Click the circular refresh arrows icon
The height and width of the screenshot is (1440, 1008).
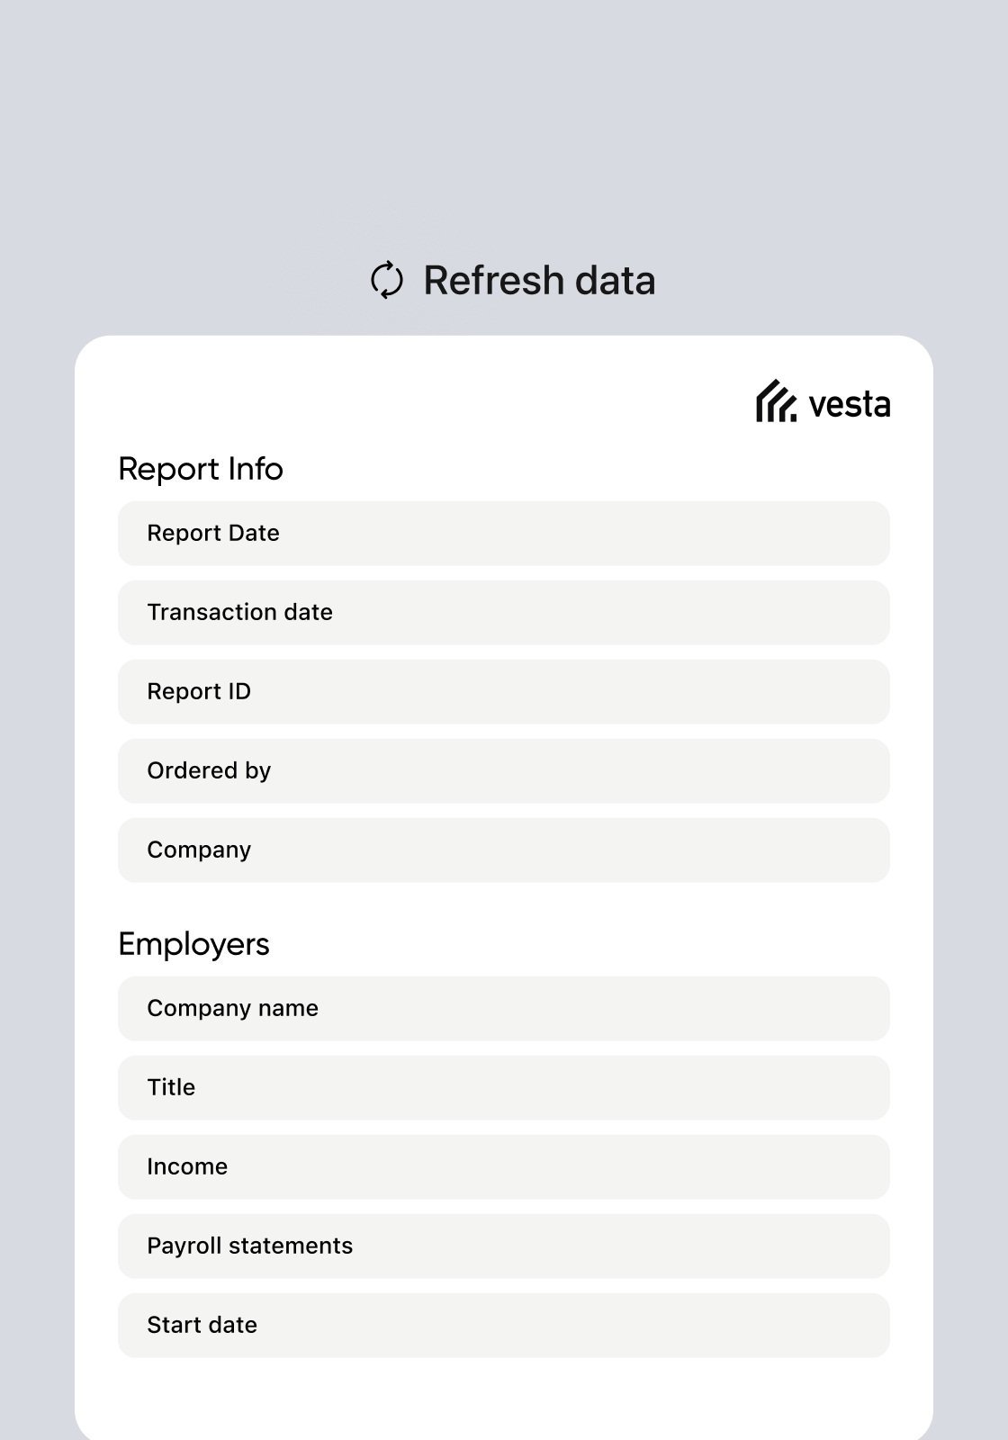point(387,280)
